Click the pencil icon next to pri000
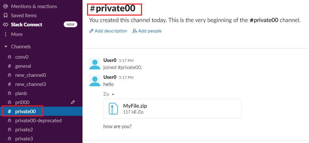309x143 pixels. pyautogui.click(x=73, y=102)
